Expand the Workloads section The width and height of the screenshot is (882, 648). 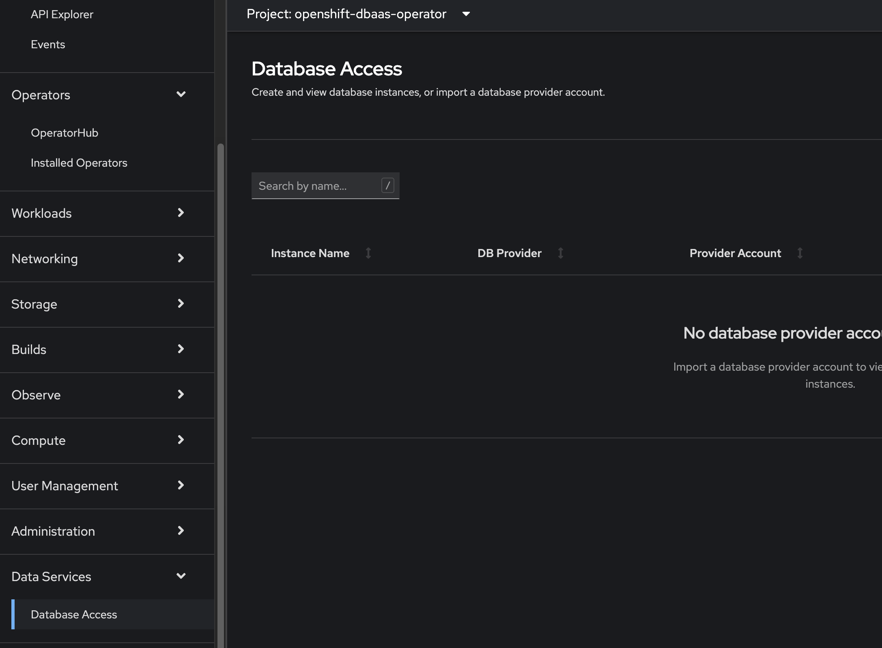click(97, 213)
